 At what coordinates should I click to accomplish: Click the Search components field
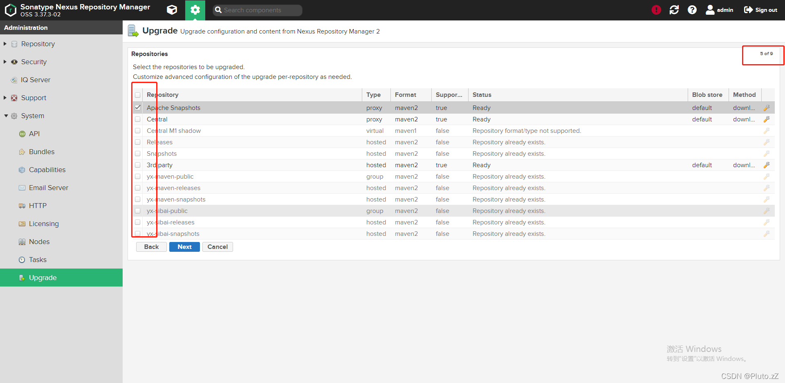(x=258, y=10)
